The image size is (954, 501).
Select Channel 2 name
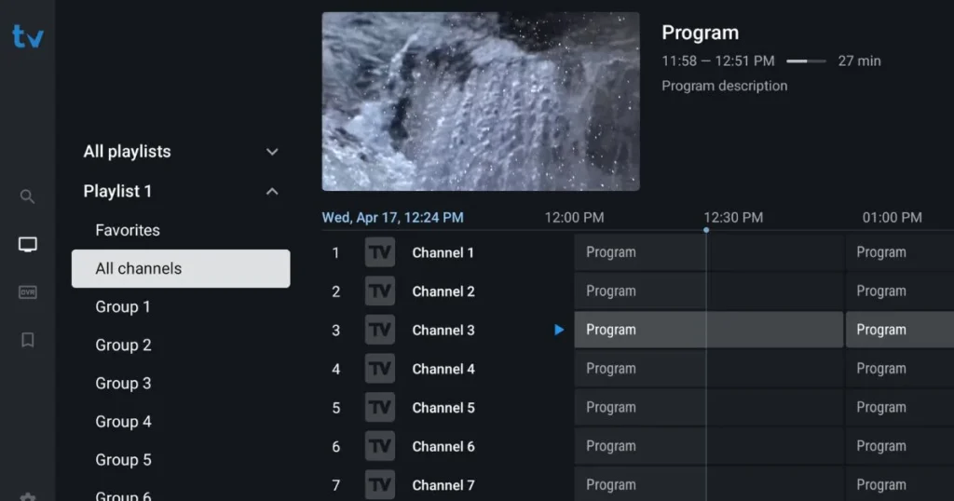(x=443, y=291)
